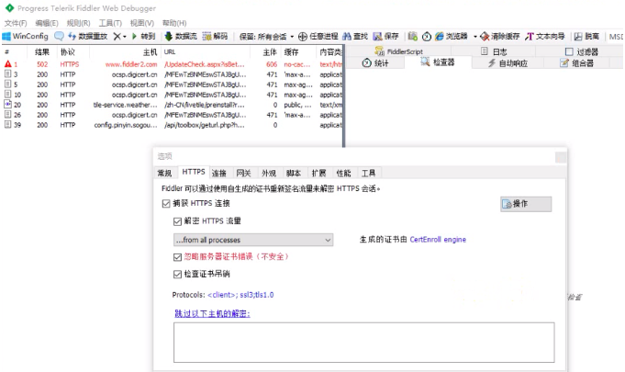The width and height of the screenshot is (625, 372).
Task: Select session 5 ocsp.digicert.cn row
Action: click(x=173, y=85)
